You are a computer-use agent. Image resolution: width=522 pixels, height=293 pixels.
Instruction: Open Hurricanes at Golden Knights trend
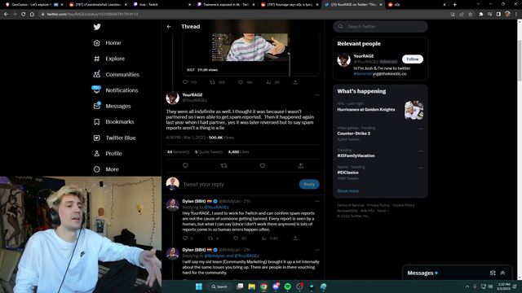coord(366,109)
